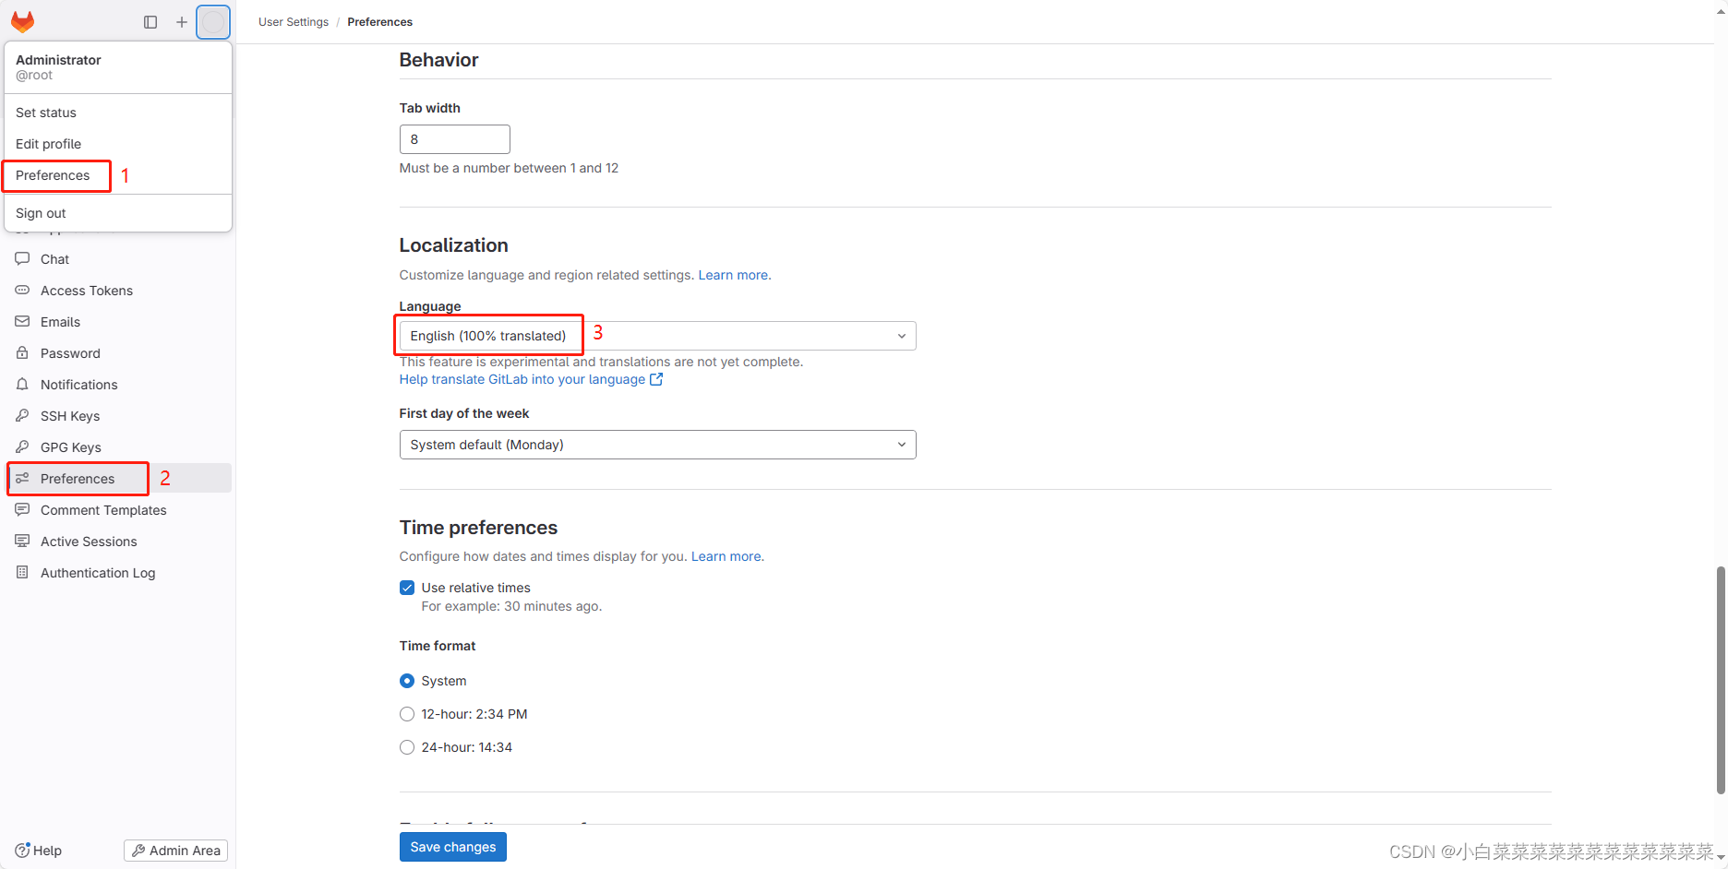Follow Time preferences Learn more link
Image resolution: width=1728 pixels, height=869 pixels.
point(726,556)
